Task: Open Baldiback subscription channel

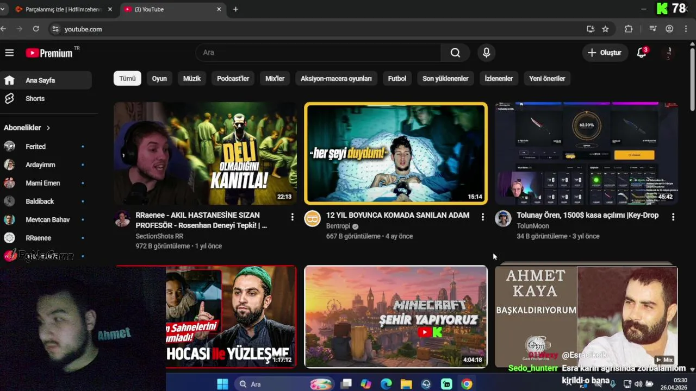Action: 46,201
